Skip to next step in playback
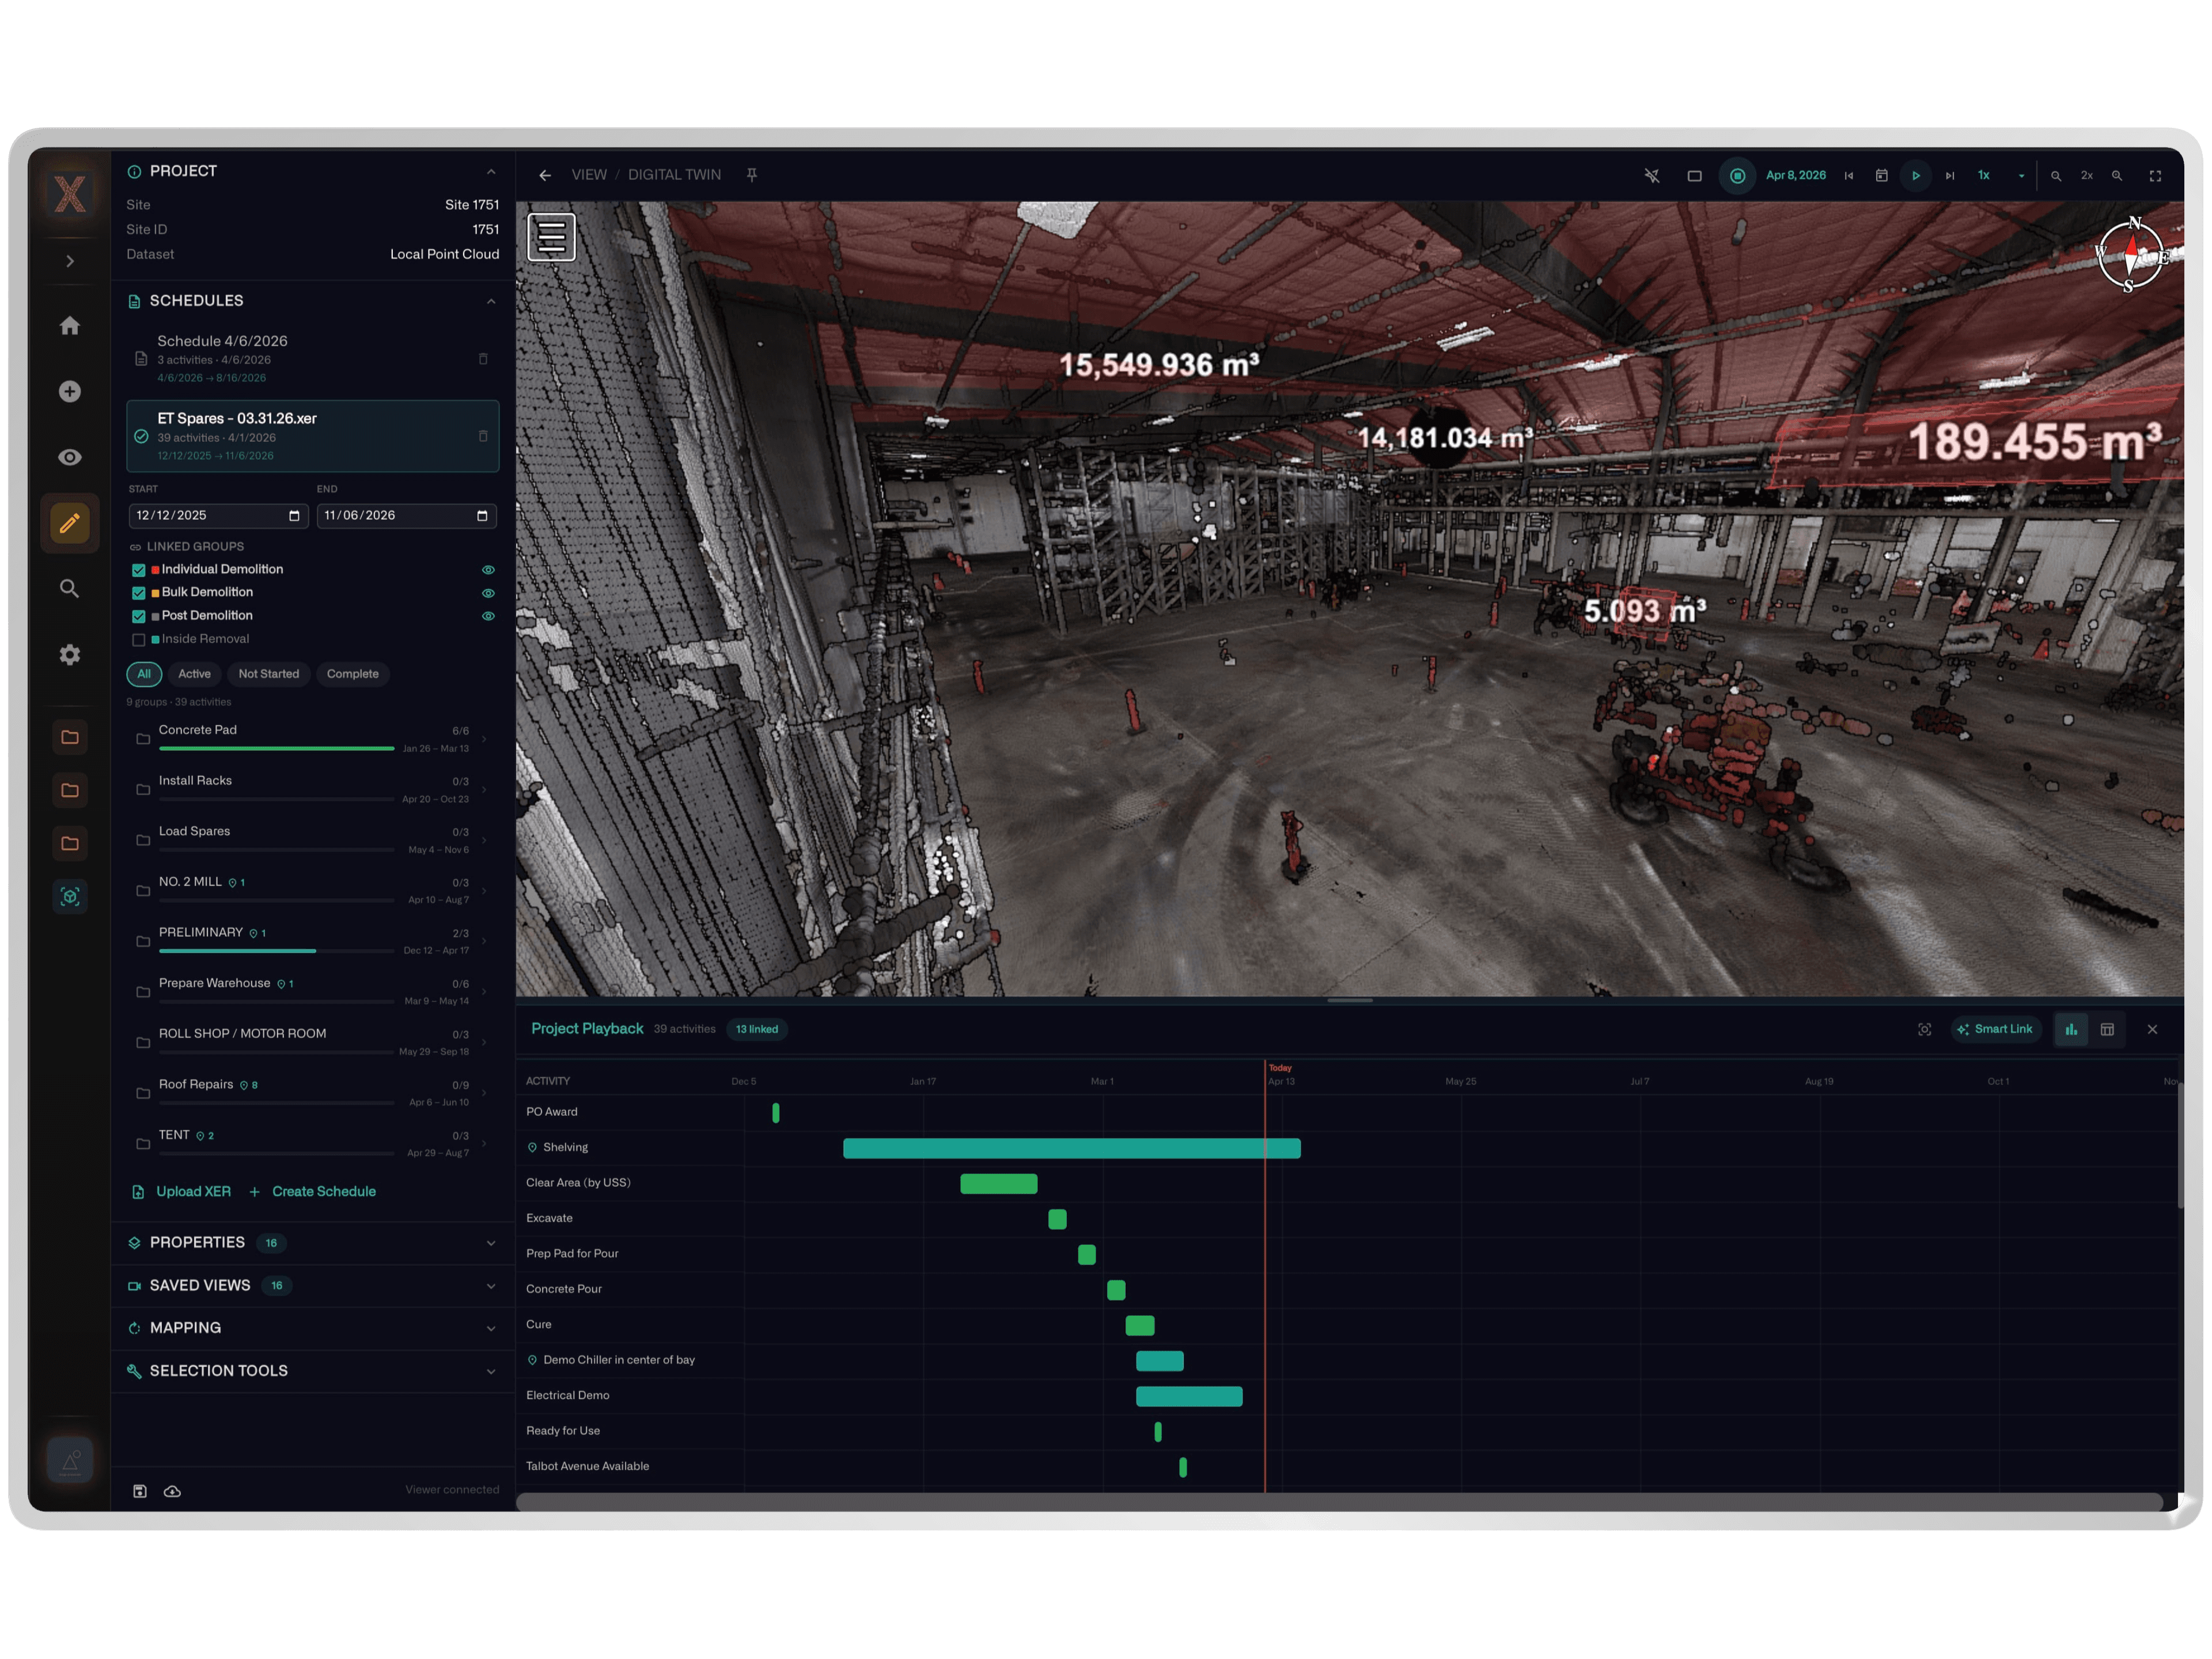Viewport: 2212px width, 1659px height. point(1949,176)
